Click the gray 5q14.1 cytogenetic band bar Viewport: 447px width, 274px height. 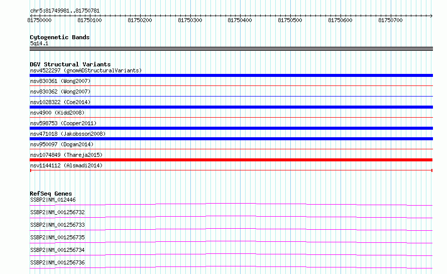pos(231,49)
